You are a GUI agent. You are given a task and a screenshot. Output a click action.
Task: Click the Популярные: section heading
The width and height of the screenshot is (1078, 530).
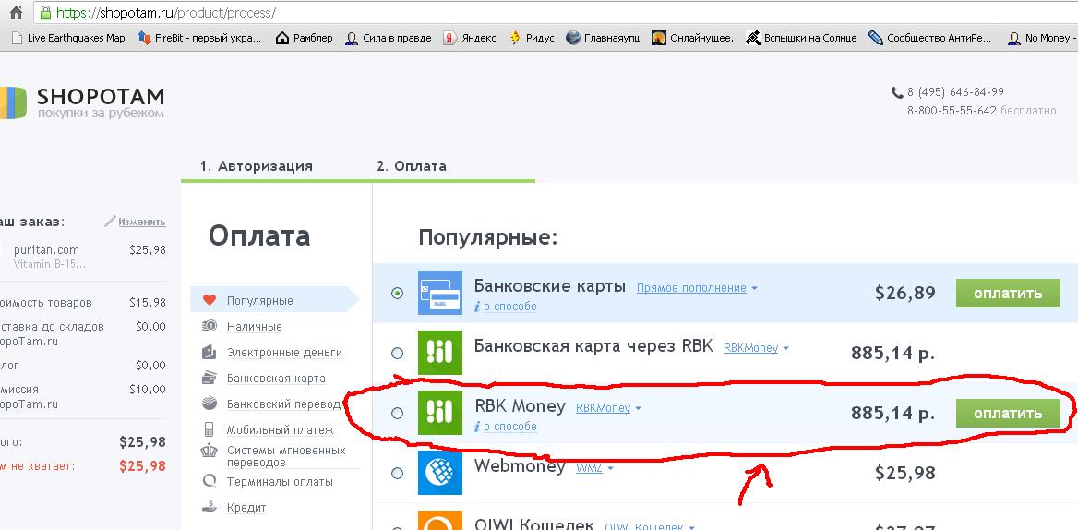coord(488,238)
